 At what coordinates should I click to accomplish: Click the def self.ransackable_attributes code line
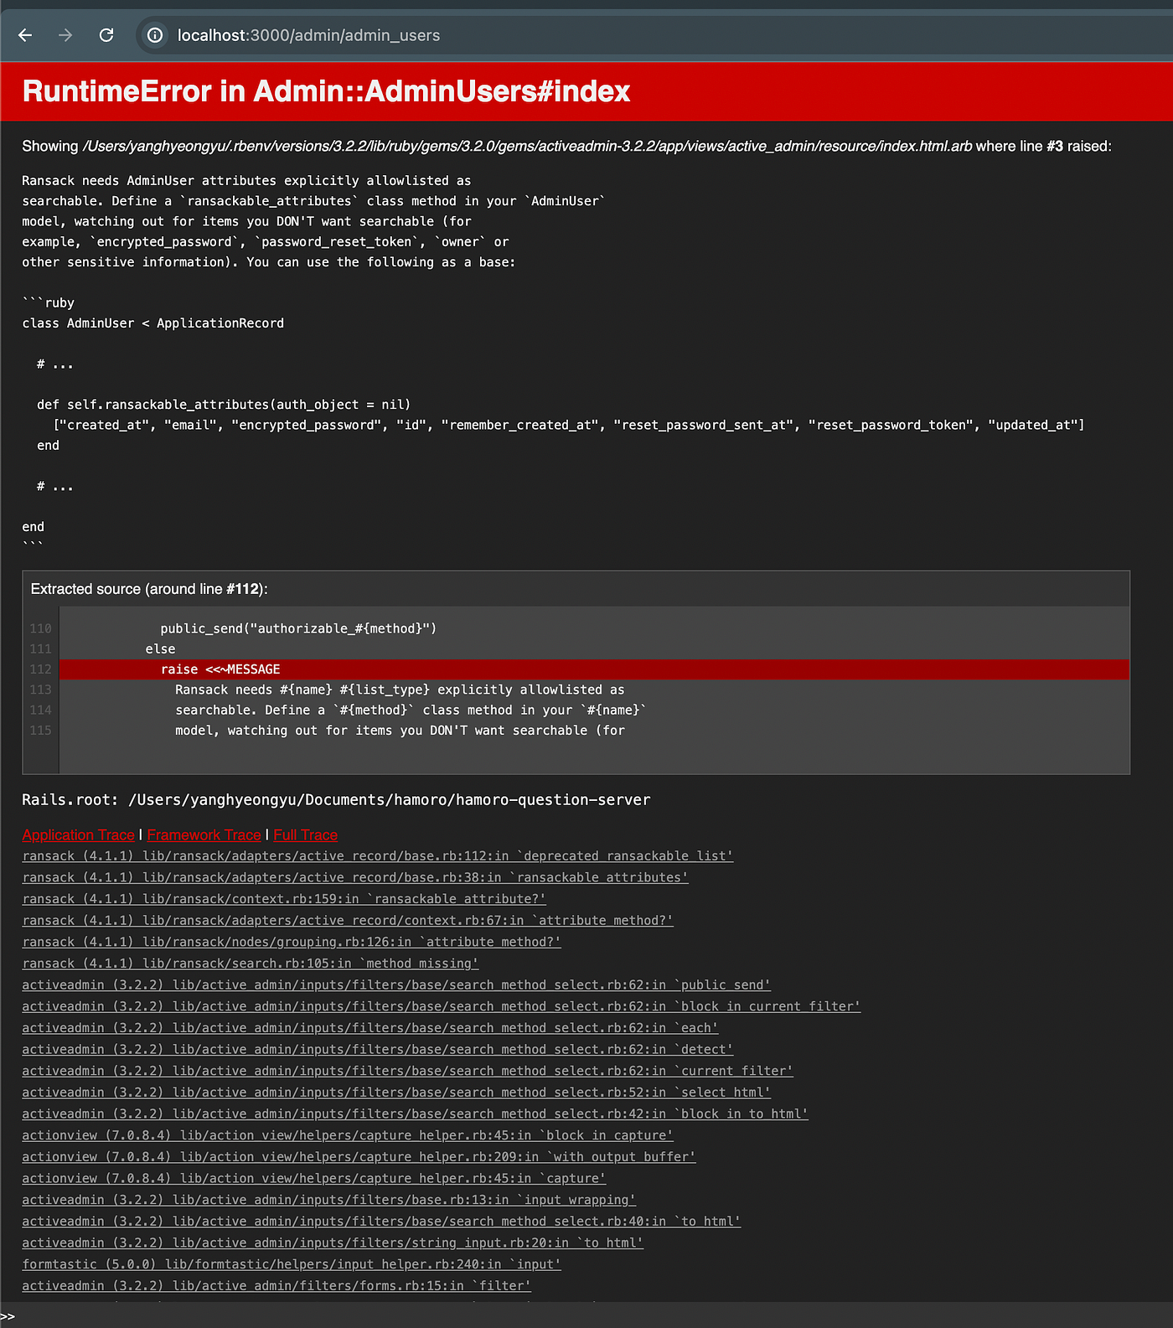[224, 405]
